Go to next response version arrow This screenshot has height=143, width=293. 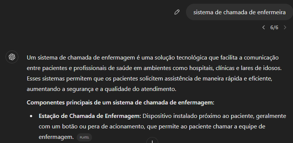pyautogui.click(x=285, y=27)
